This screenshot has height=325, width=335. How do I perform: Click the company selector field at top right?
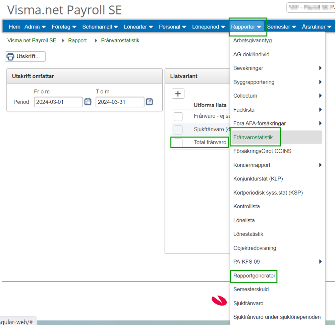311,7
